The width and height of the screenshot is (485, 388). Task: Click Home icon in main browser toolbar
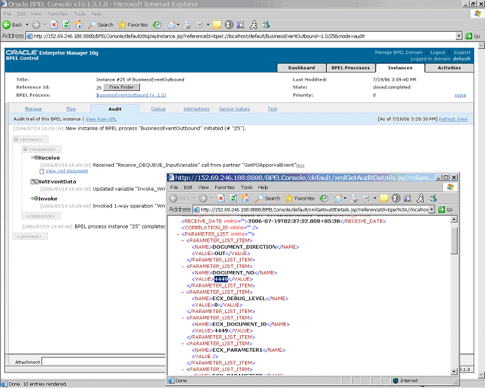pos(78,25)
